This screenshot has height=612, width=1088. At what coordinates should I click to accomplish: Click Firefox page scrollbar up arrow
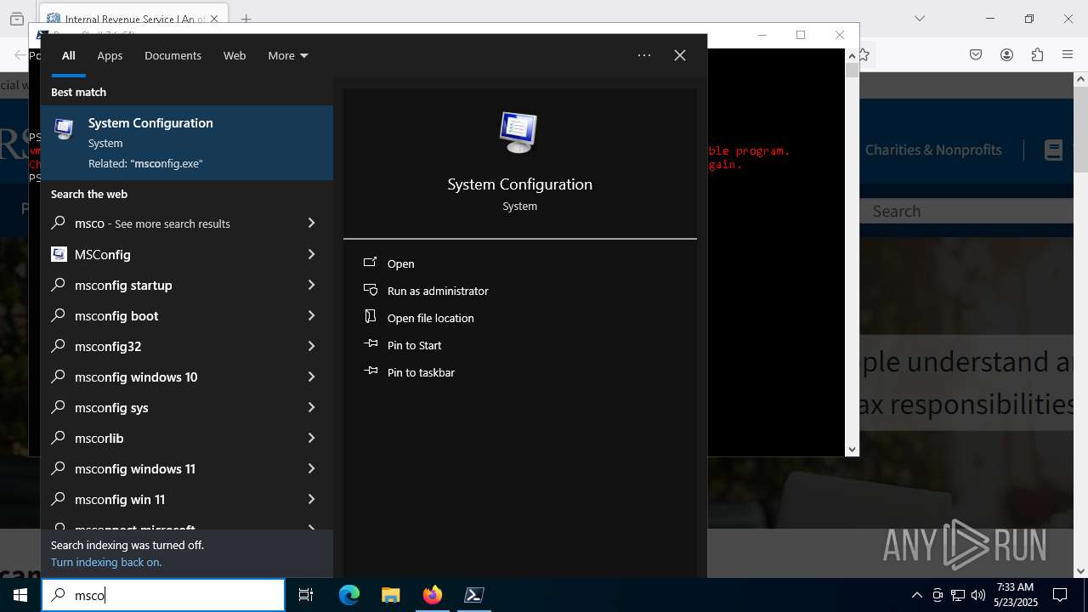pos(1080,79)
